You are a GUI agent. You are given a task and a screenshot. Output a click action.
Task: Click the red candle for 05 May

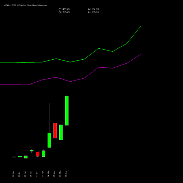(55, 131)
